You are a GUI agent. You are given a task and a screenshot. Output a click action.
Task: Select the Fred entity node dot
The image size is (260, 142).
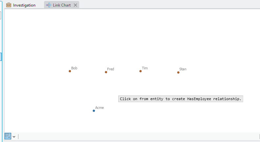pyautogui.click(x=106, y=72)
